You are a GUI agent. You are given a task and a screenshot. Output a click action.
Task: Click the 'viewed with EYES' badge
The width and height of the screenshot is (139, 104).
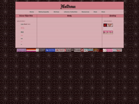[x=69, y=50]
